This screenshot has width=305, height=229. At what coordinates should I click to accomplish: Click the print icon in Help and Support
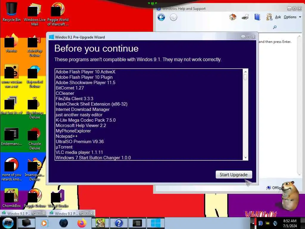click(x=245, y=17)
